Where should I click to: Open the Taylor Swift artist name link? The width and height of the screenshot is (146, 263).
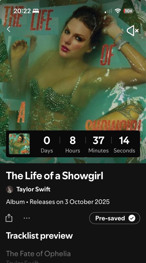click(33, 189)
